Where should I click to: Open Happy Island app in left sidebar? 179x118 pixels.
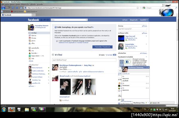coord(35,56)
